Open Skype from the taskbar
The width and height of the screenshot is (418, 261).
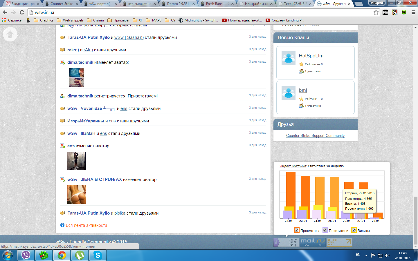pyautogui.click(x=98, y=255)
